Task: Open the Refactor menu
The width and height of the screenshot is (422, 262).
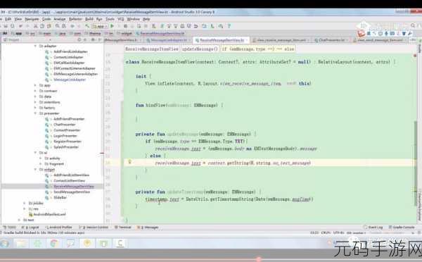Action: 75,19
